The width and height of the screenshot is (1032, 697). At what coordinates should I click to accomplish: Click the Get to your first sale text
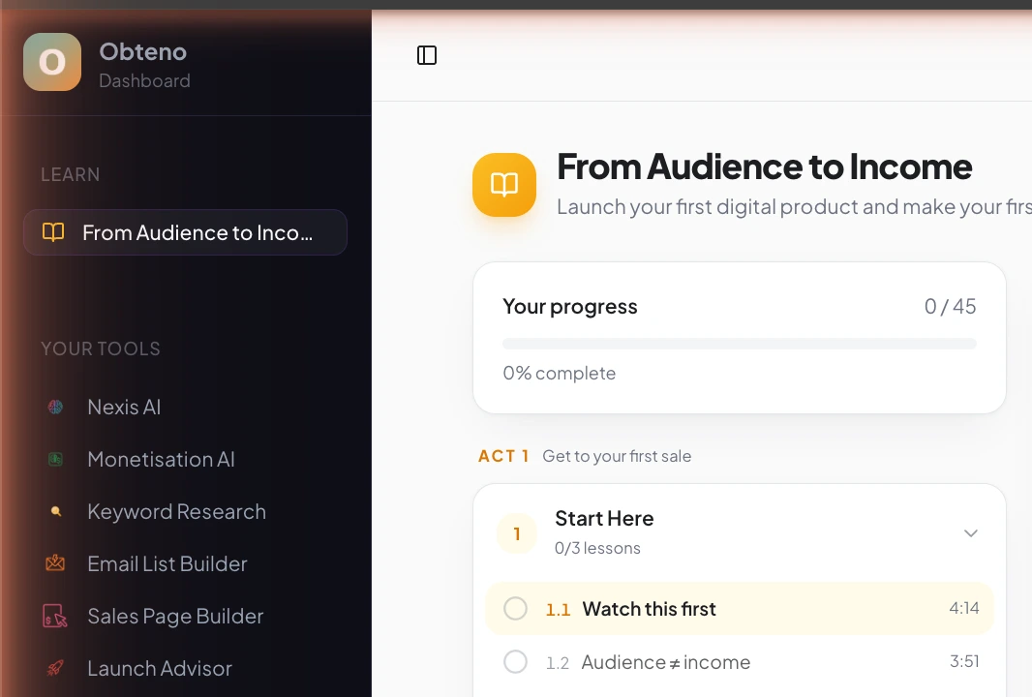617,456
